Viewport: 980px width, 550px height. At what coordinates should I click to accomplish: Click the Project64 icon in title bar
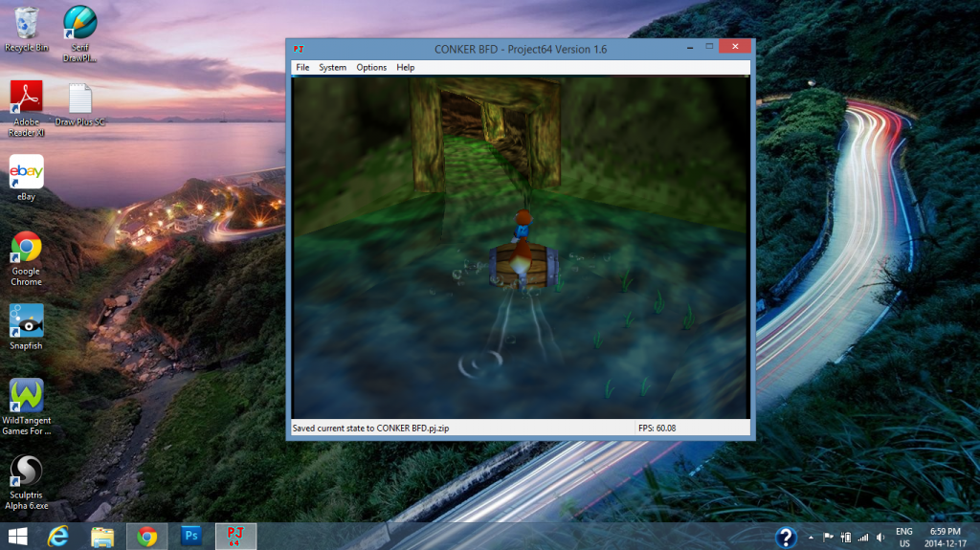point(299,49)
